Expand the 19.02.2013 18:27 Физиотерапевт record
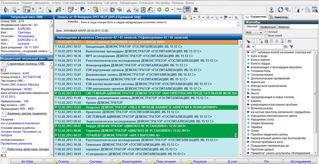The image size is (319, 164). click(x=56, y=42)
